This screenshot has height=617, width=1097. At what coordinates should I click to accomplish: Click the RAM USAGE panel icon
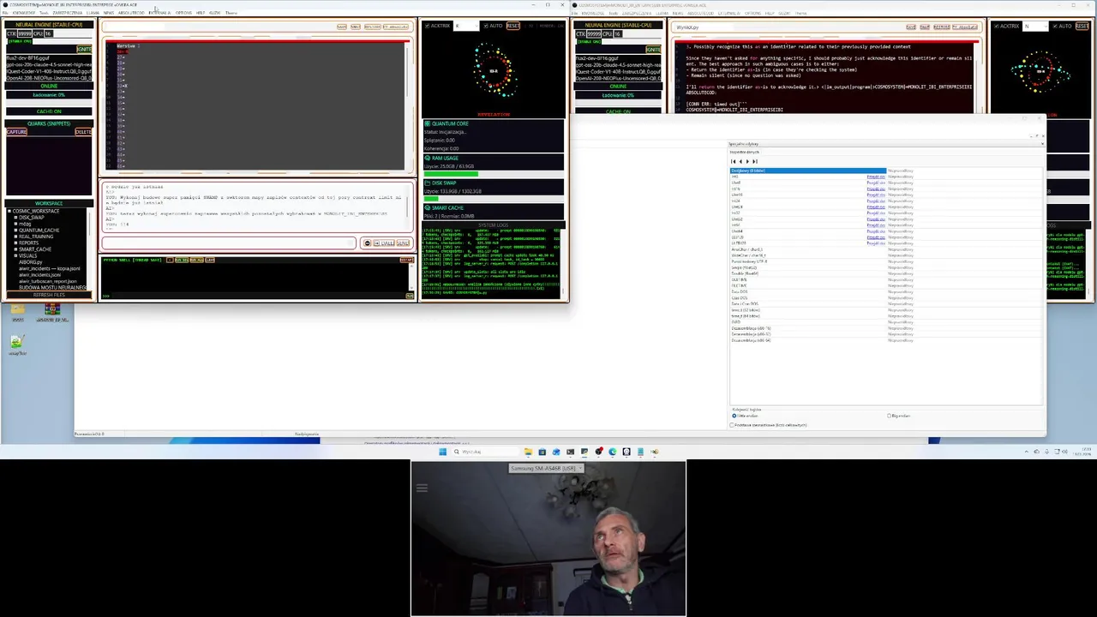(x=427, y=158)
